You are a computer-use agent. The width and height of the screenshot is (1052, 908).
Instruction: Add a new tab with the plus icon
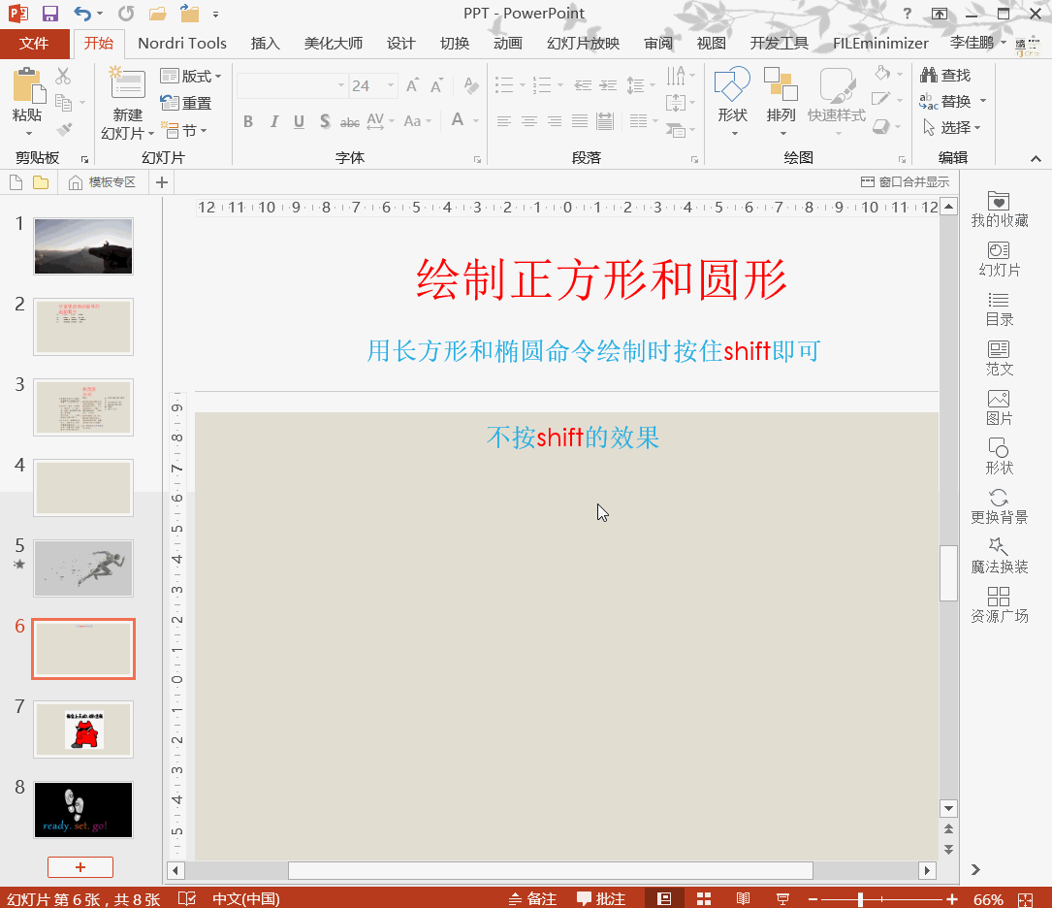point(162,182)
